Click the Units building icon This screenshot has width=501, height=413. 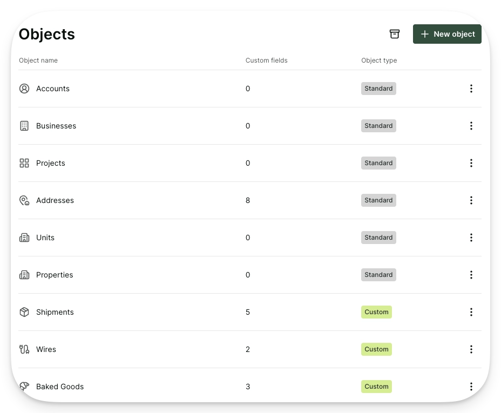pyautogui.click(x=24, y=238)
